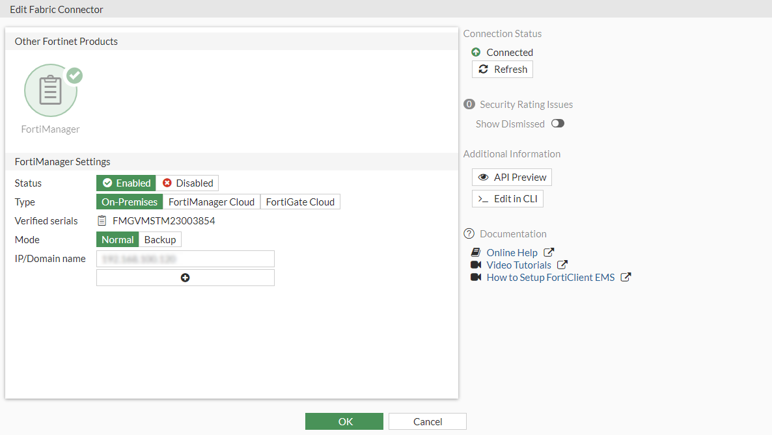Set Status to Disabled
This screenshot has width=772, height=435.
pyautogui.click(x=187, y=183)
